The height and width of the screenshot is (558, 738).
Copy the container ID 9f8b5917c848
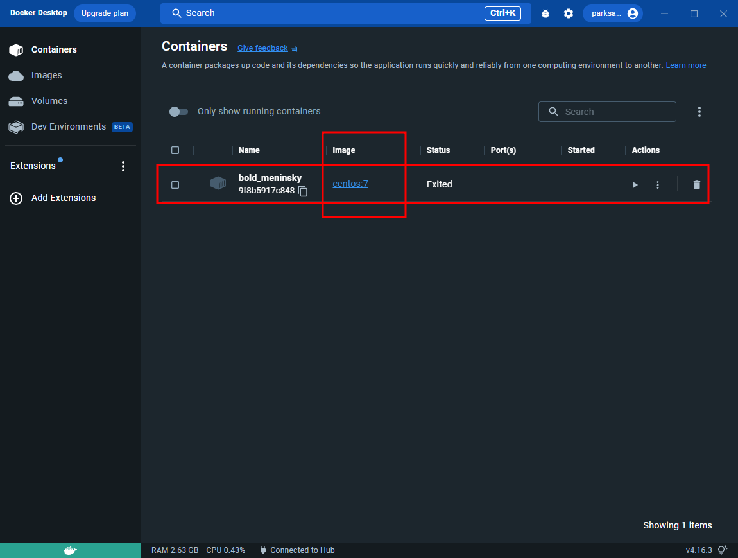[303, 191]
